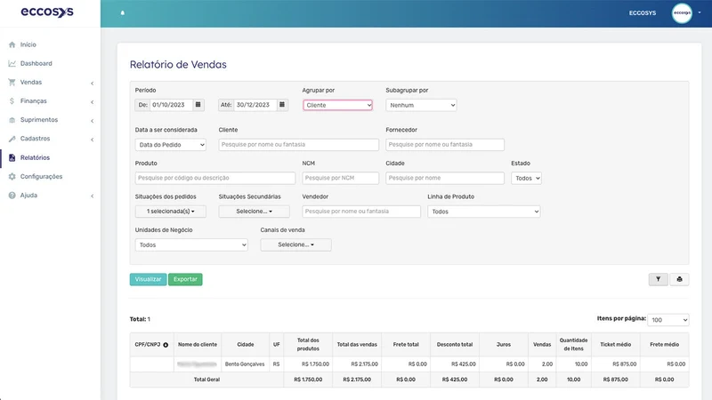Click the notification bell icon
Screen dimensions: 712x400
123,13
